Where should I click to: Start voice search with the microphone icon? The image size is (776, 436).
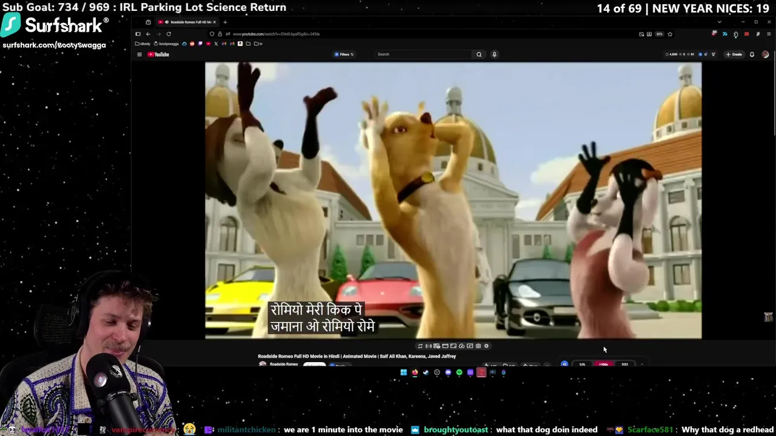point(494,54)
